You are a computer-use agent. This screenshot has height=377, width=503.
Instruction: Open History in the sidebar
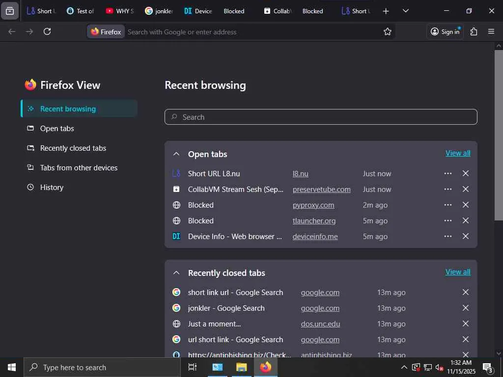[79, 187]
